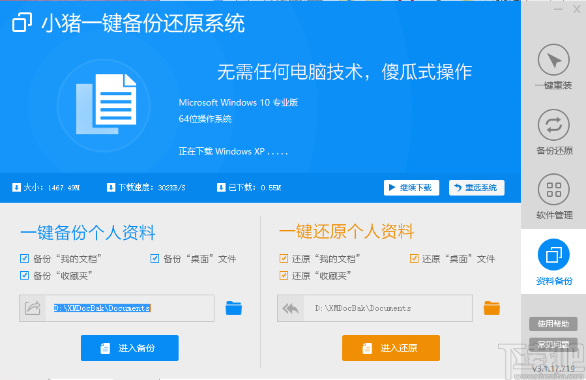The height and width of the screenshot is (380, 586).
Task: Click the 继续下载 button to resume download
Action: (411, 187)
